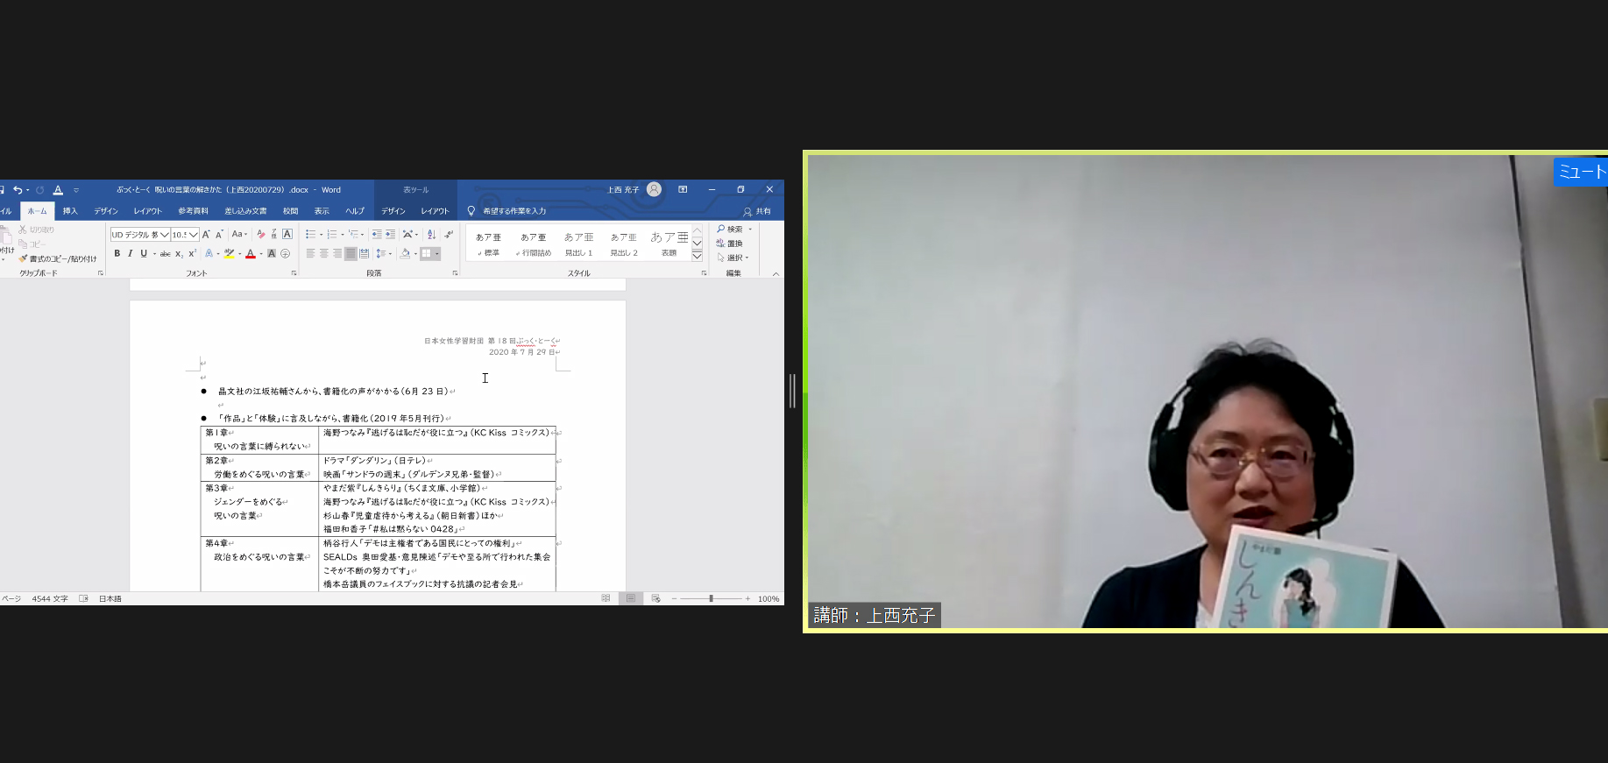Screen dimensions: 1608x763
Task: Apply the 見出し 2 style
Action: (x=624, y=244)
